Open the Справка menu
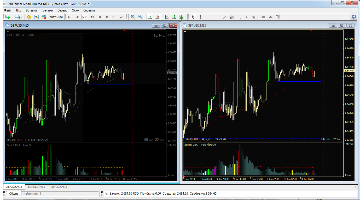360x205 pixels. (x=89, y=10)
